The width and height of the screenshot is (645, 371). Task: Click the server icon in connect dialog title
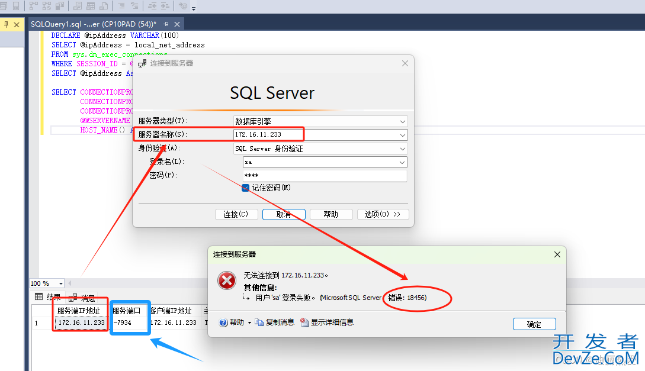coord(142,63)
